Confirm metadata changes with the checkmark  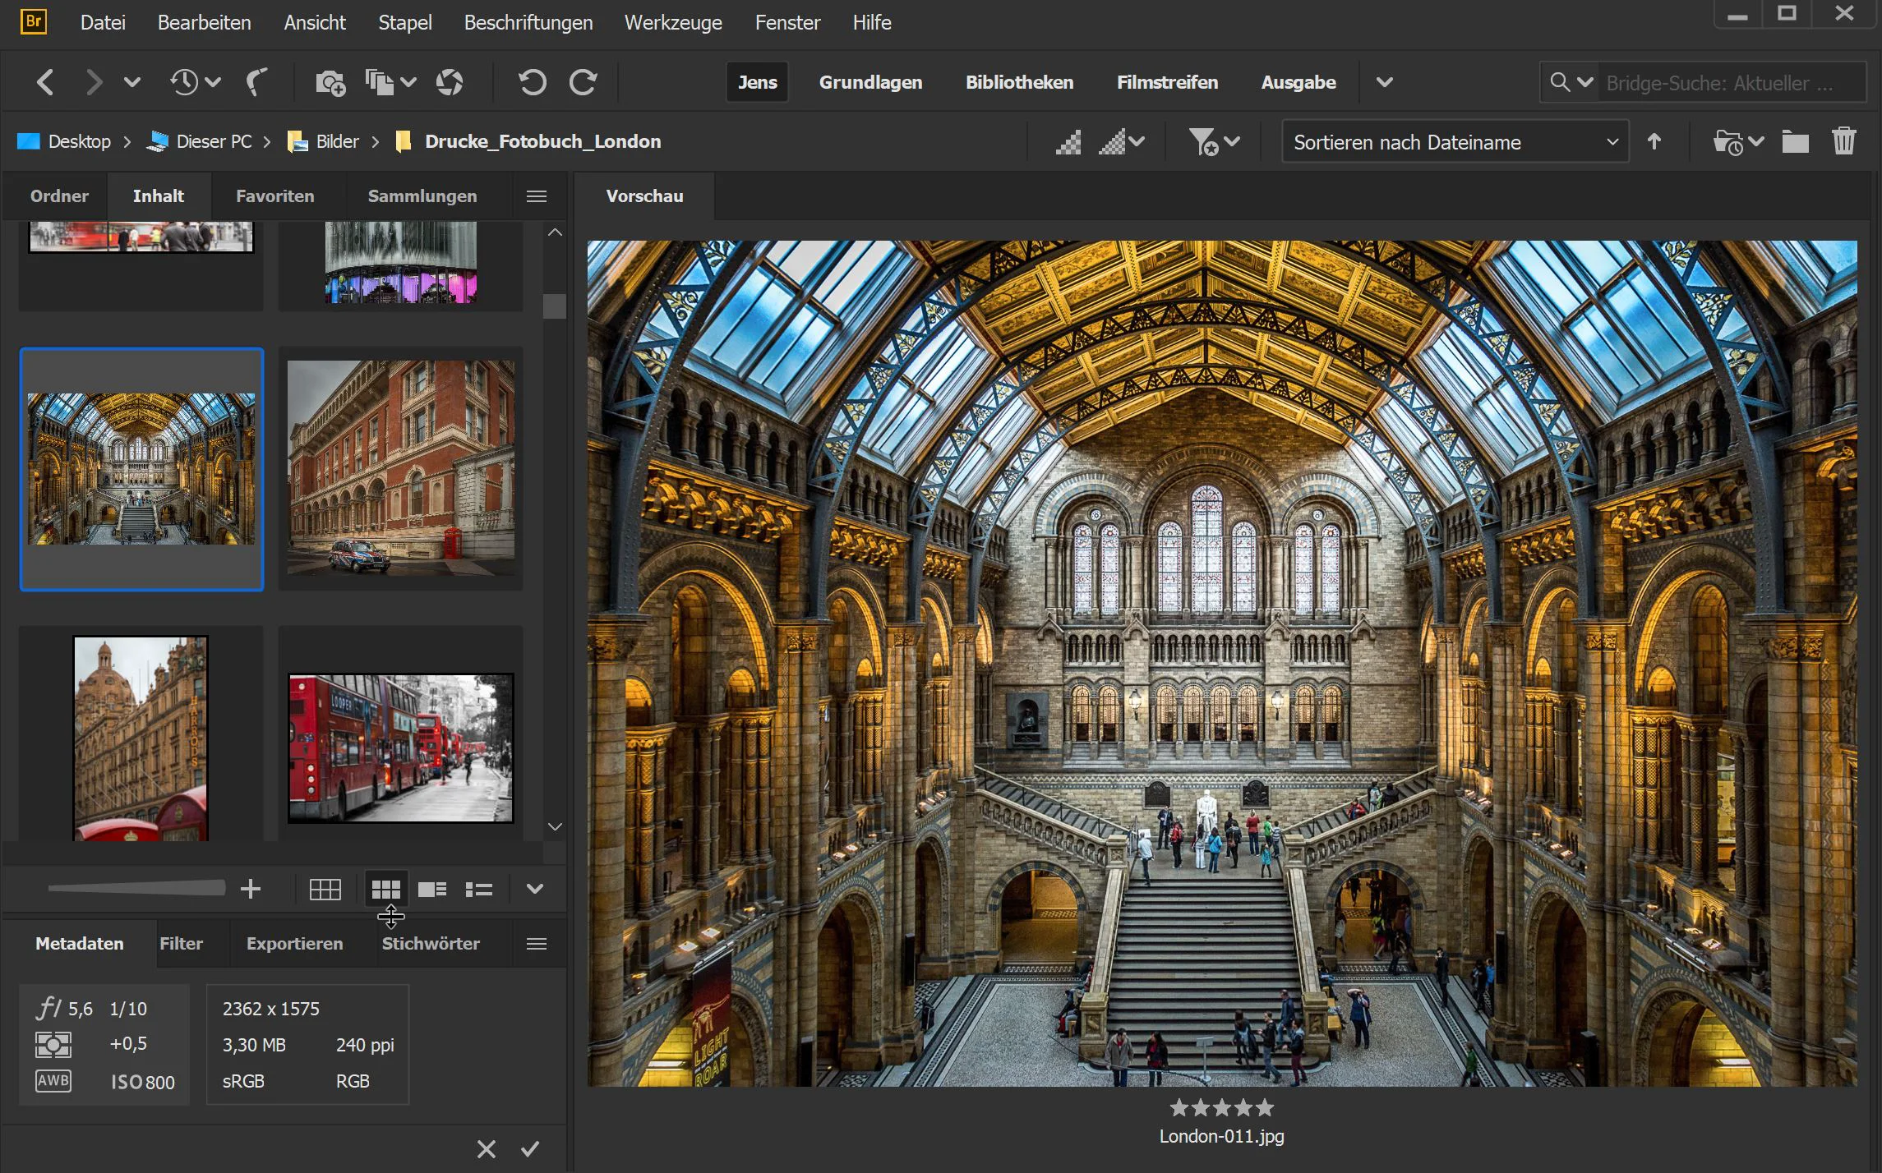(x=531, y=1148)
